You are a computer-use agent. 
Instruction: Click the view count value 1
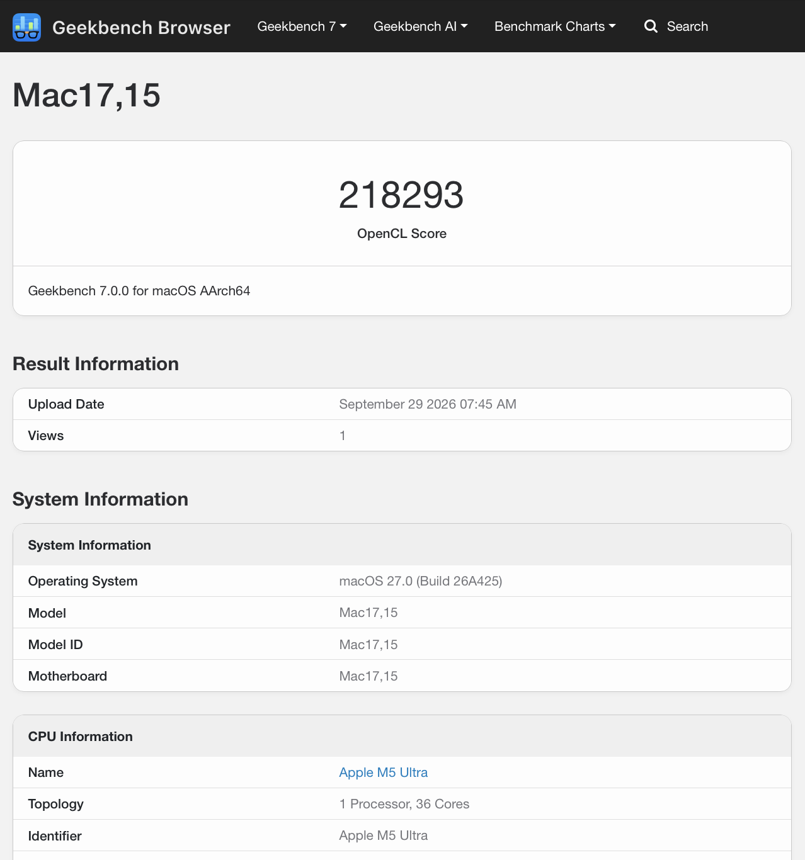pyautogui.click(x=343, y=436)
